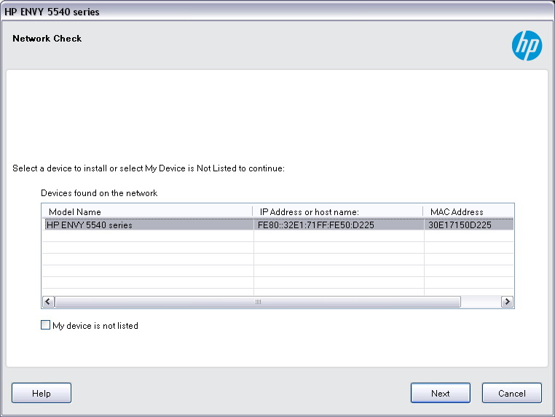Image resolution: width=555 pixels, height=417 pixels.
Task: Click the 'Network Check' heading
Action: 47,39
